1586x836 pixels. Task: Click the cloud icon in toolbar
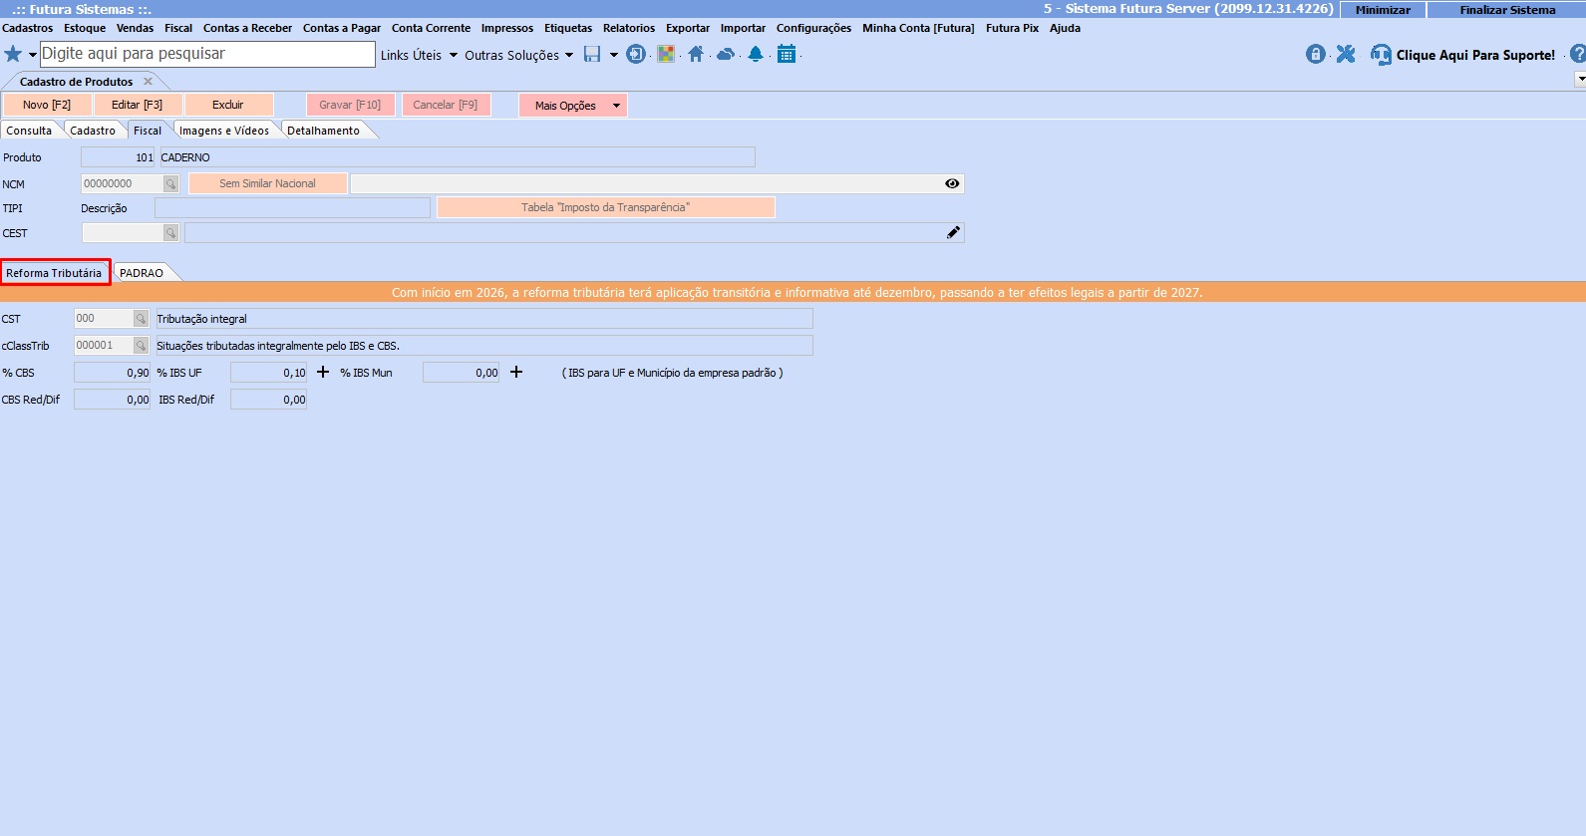tap(726, 55)
